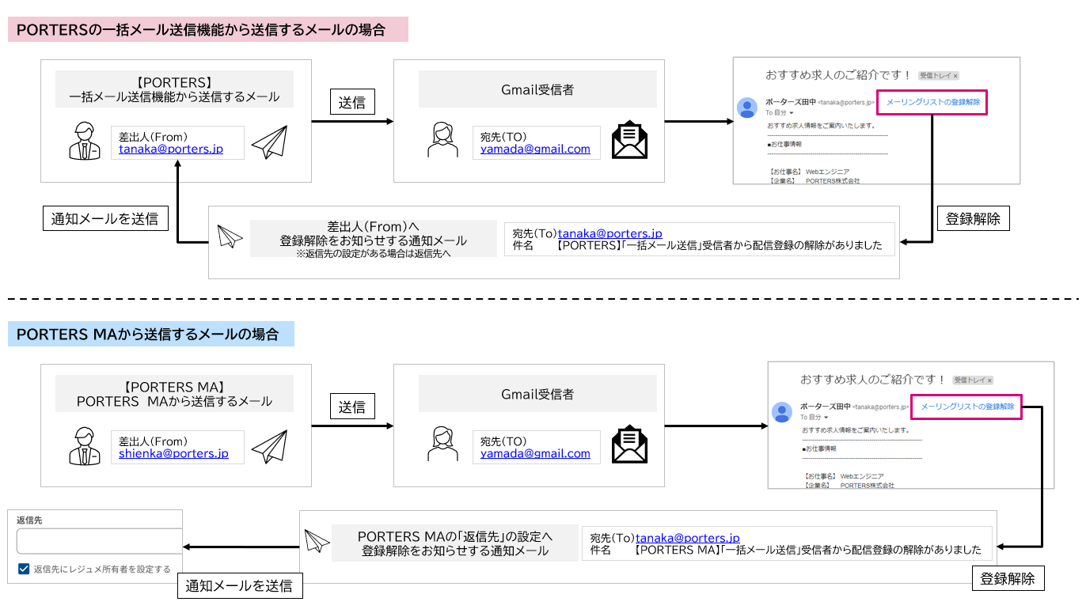This screenshot has width=1086, height=613.
Task: Toggle the 返信先にレジュメ所有者を設定する checkbox
Action: (24, 569)
